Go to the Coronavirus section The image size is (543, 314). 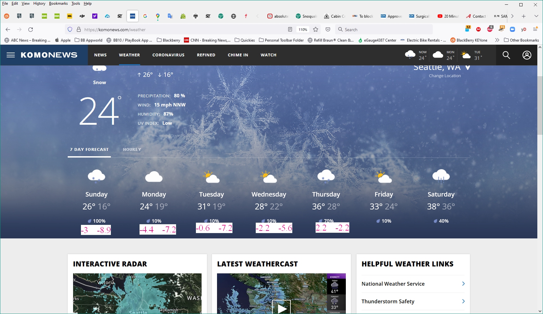tap(168, 55)
